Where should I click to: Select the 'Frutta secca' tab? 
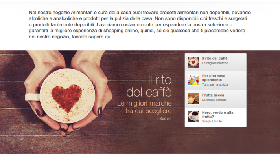[x=216, y=99]
